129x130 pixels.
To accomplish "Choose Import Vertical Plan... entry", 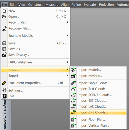I will 98,126.
